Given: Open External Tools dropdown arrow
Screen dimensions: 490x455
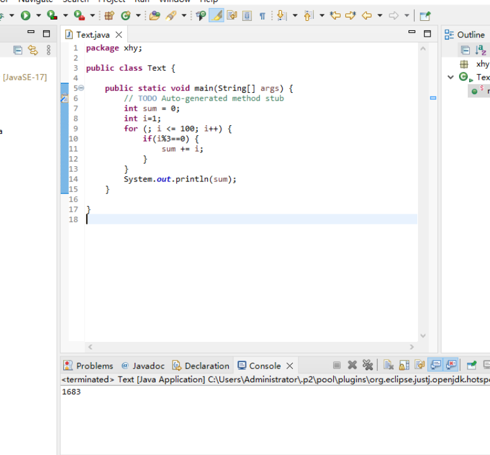Looking at the screenshot, I should (x=92, y=15).
